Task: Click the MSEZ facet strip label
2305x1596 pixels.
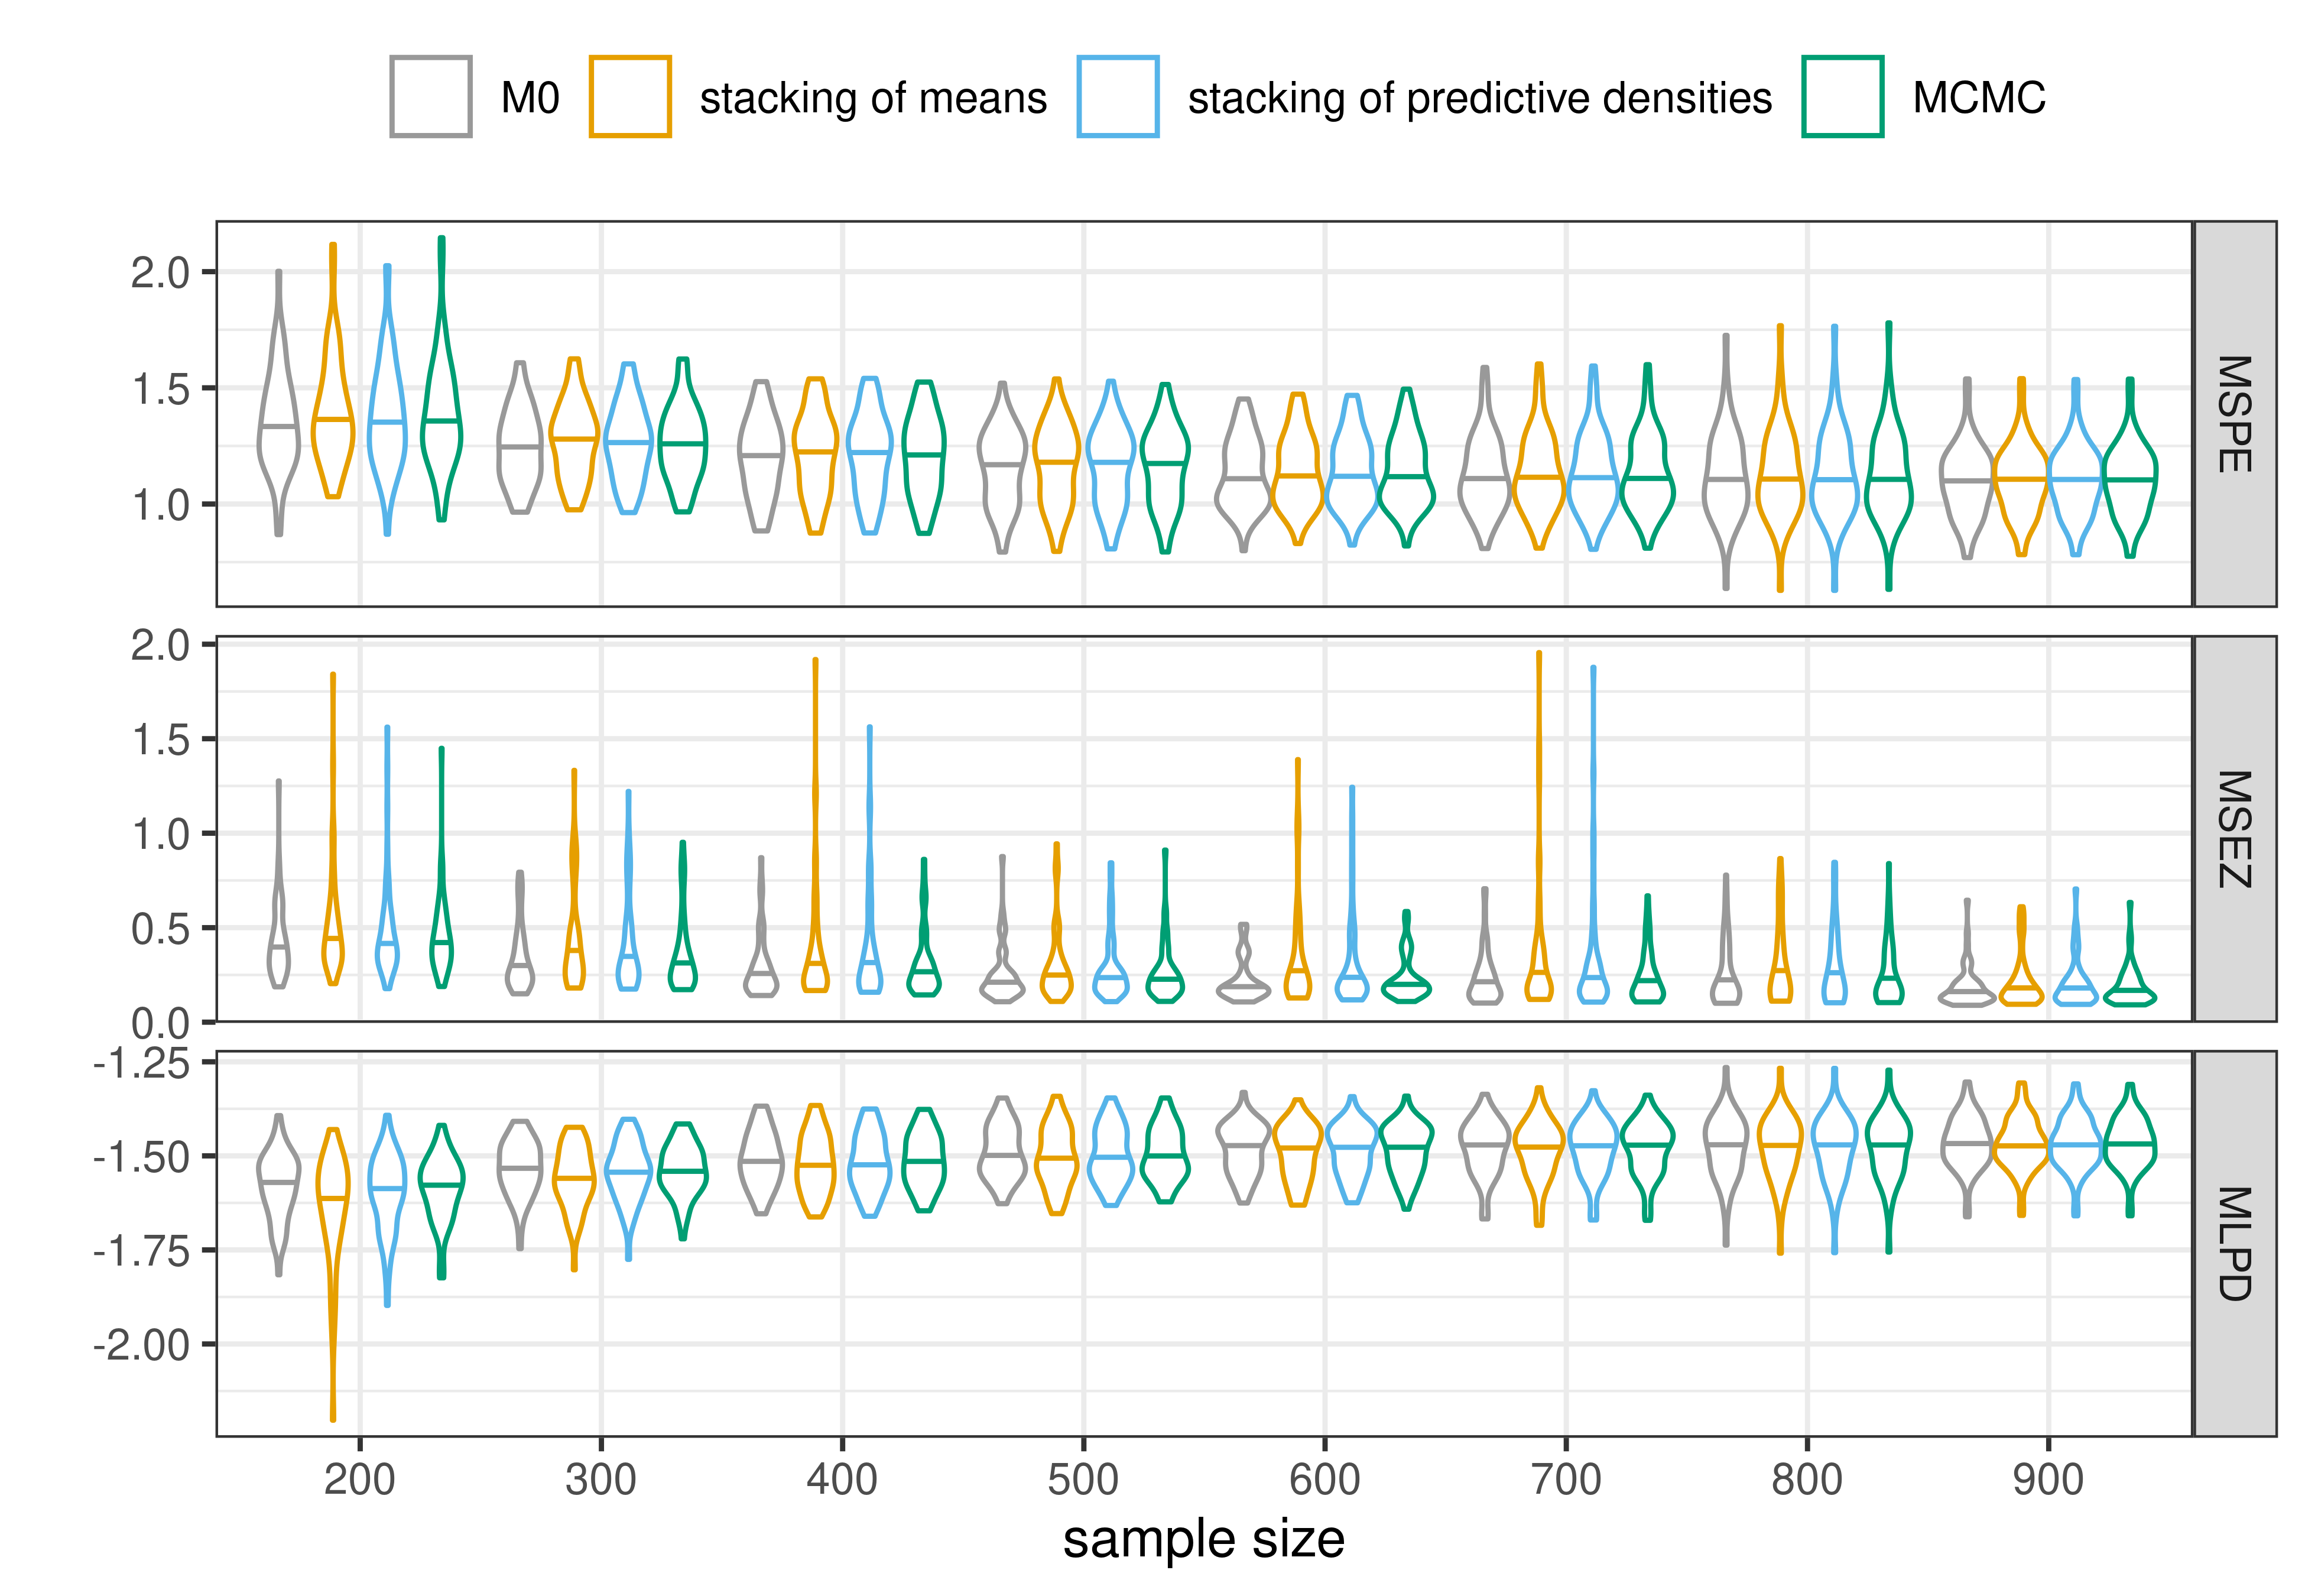Action: [x=2235, y=829]
